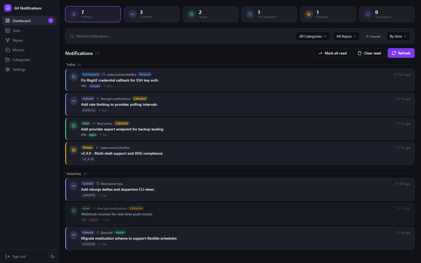This screenshot has width=421, height=263.
Task: Click pull request icon on libgit2 notification
Action: 74,77
